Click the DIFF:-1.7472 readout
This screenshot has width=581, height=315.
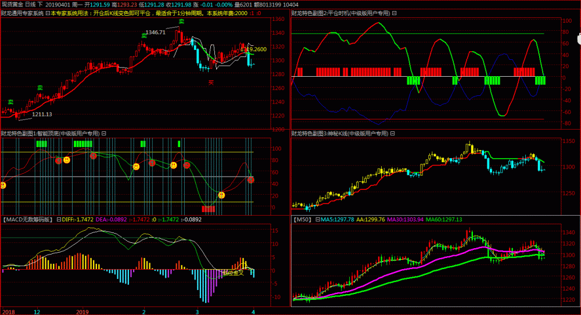[77, 219]
